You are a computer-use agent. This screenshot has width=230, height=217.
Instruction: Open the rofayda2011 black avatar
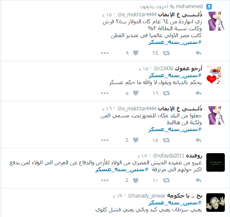(215, 162)
